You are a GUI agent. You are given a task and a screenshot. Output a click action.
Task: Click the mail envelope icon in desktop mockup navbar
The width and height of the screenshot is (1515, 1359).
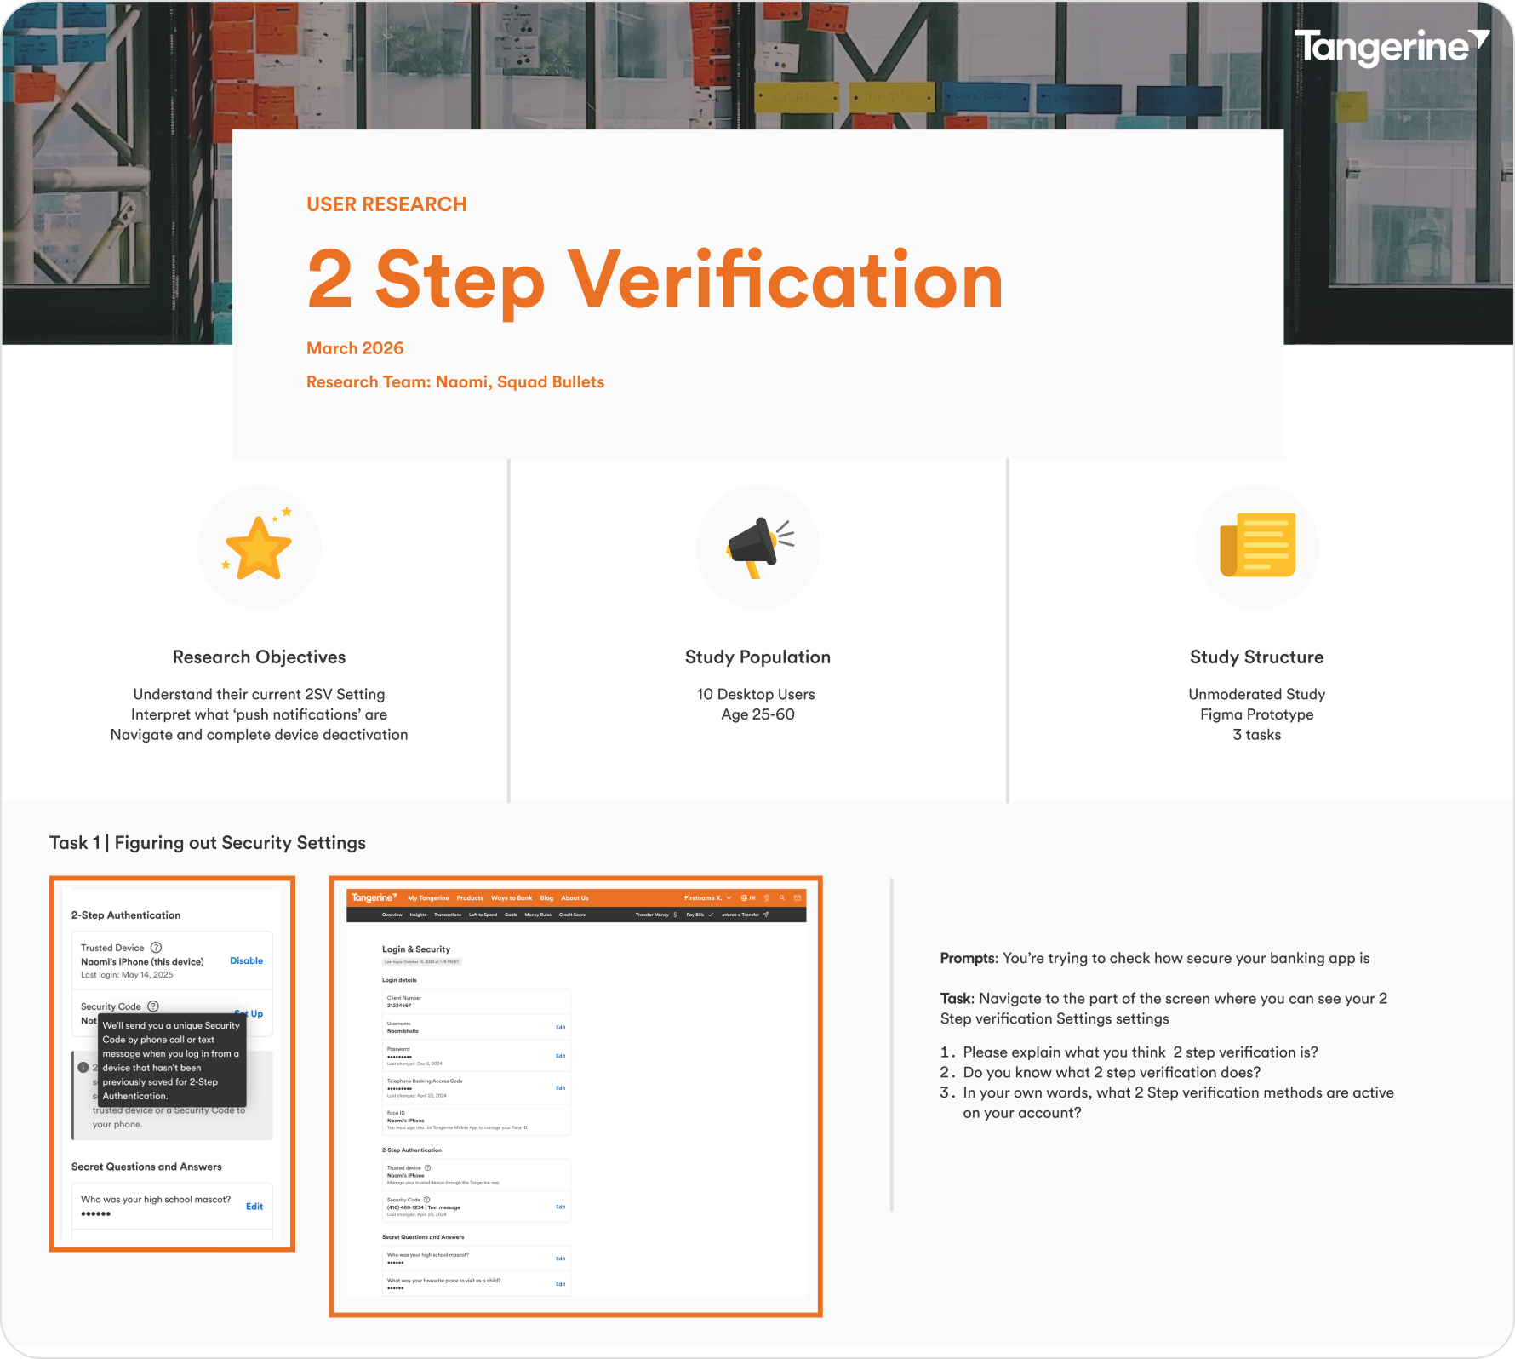(x=798, y=897)
